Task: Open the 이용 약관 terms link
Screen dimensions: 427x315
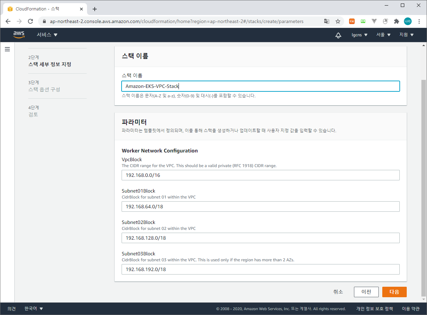Action: [411, 309]
